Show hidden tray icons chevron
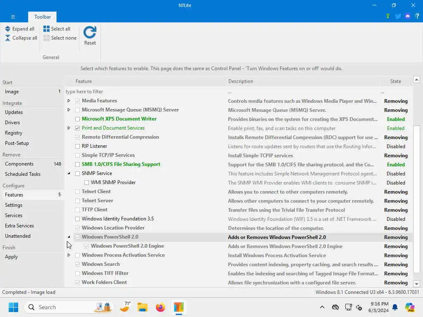 (322, 307)
